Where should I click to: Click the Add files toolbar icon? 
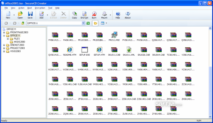[x=41, y=15]
